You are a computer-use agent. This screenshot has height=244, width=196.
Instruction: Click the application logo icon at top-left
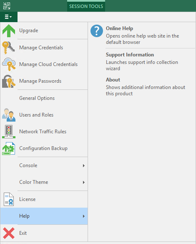7,6
